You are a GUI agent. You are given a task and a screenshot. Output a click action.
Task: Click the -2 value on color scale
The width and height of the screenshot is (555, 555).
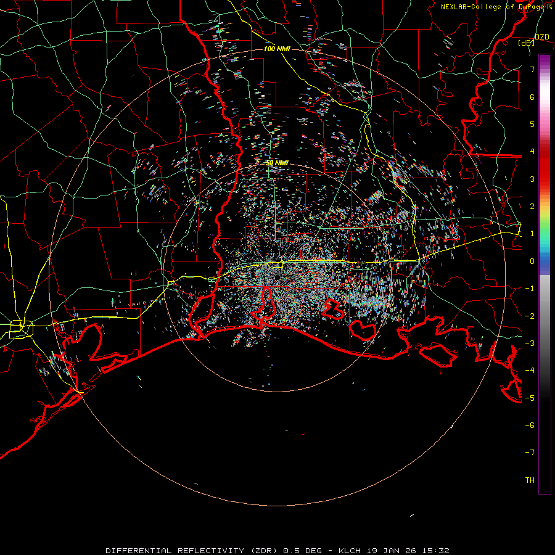530,316
